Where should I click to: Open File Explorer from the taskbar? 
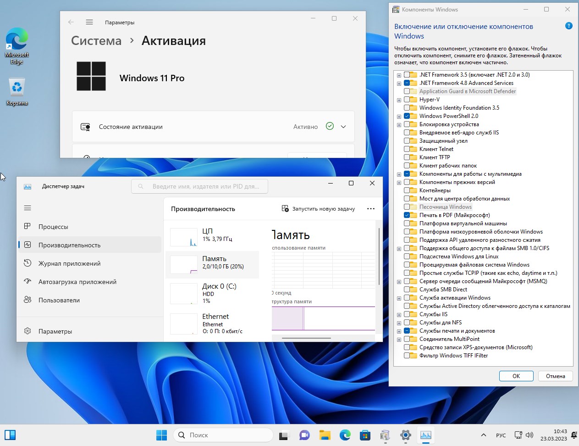325,435
